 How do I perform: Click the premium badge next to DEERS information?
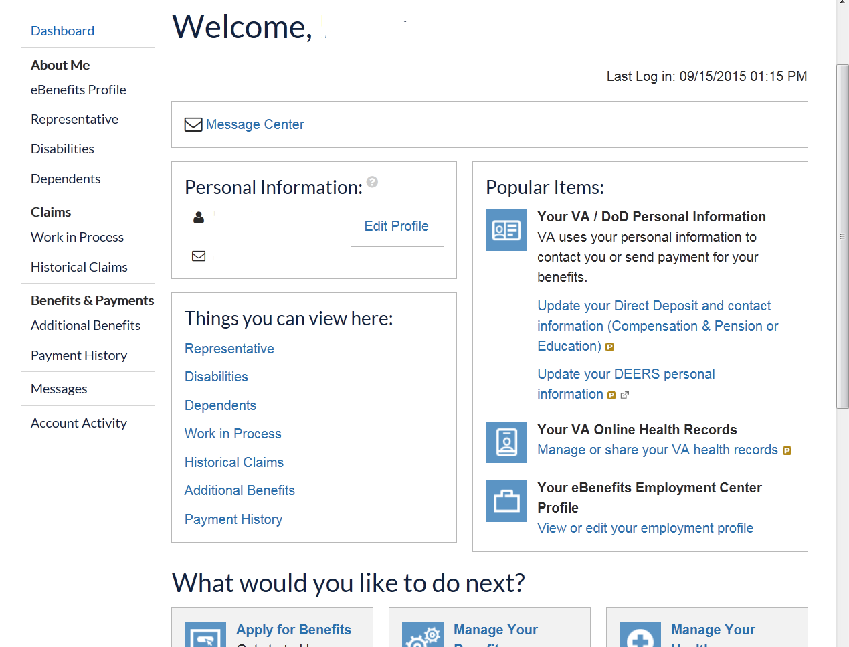pos(611,395)
